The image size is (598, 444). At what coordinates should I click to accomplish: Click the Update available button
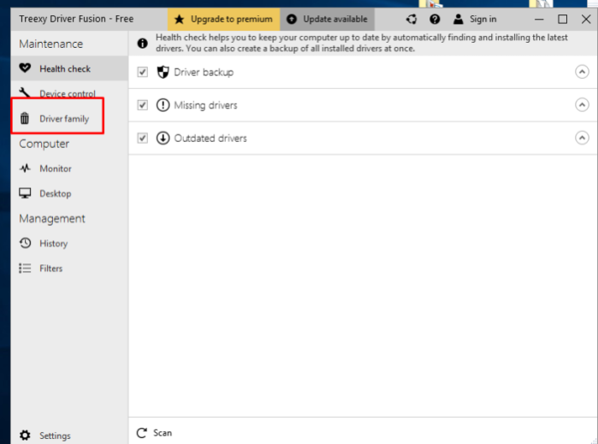point(327,19)
